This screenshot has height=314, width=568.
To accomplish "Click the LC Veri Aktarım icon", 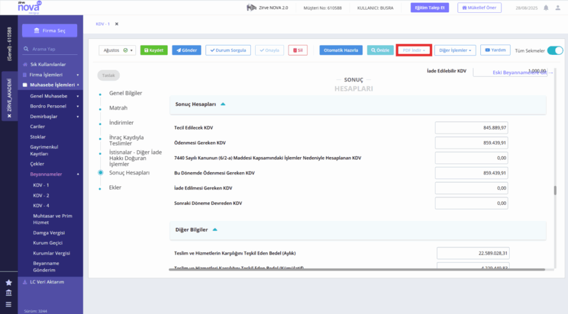I will click(25, 282).
